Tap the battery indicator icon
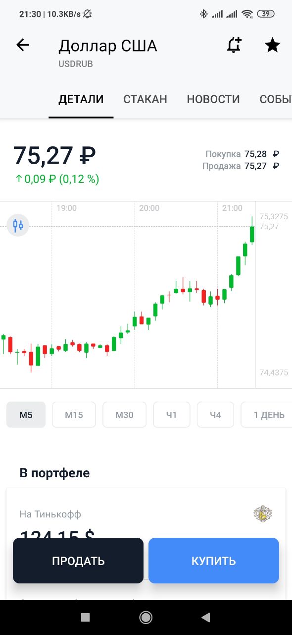 266,14
